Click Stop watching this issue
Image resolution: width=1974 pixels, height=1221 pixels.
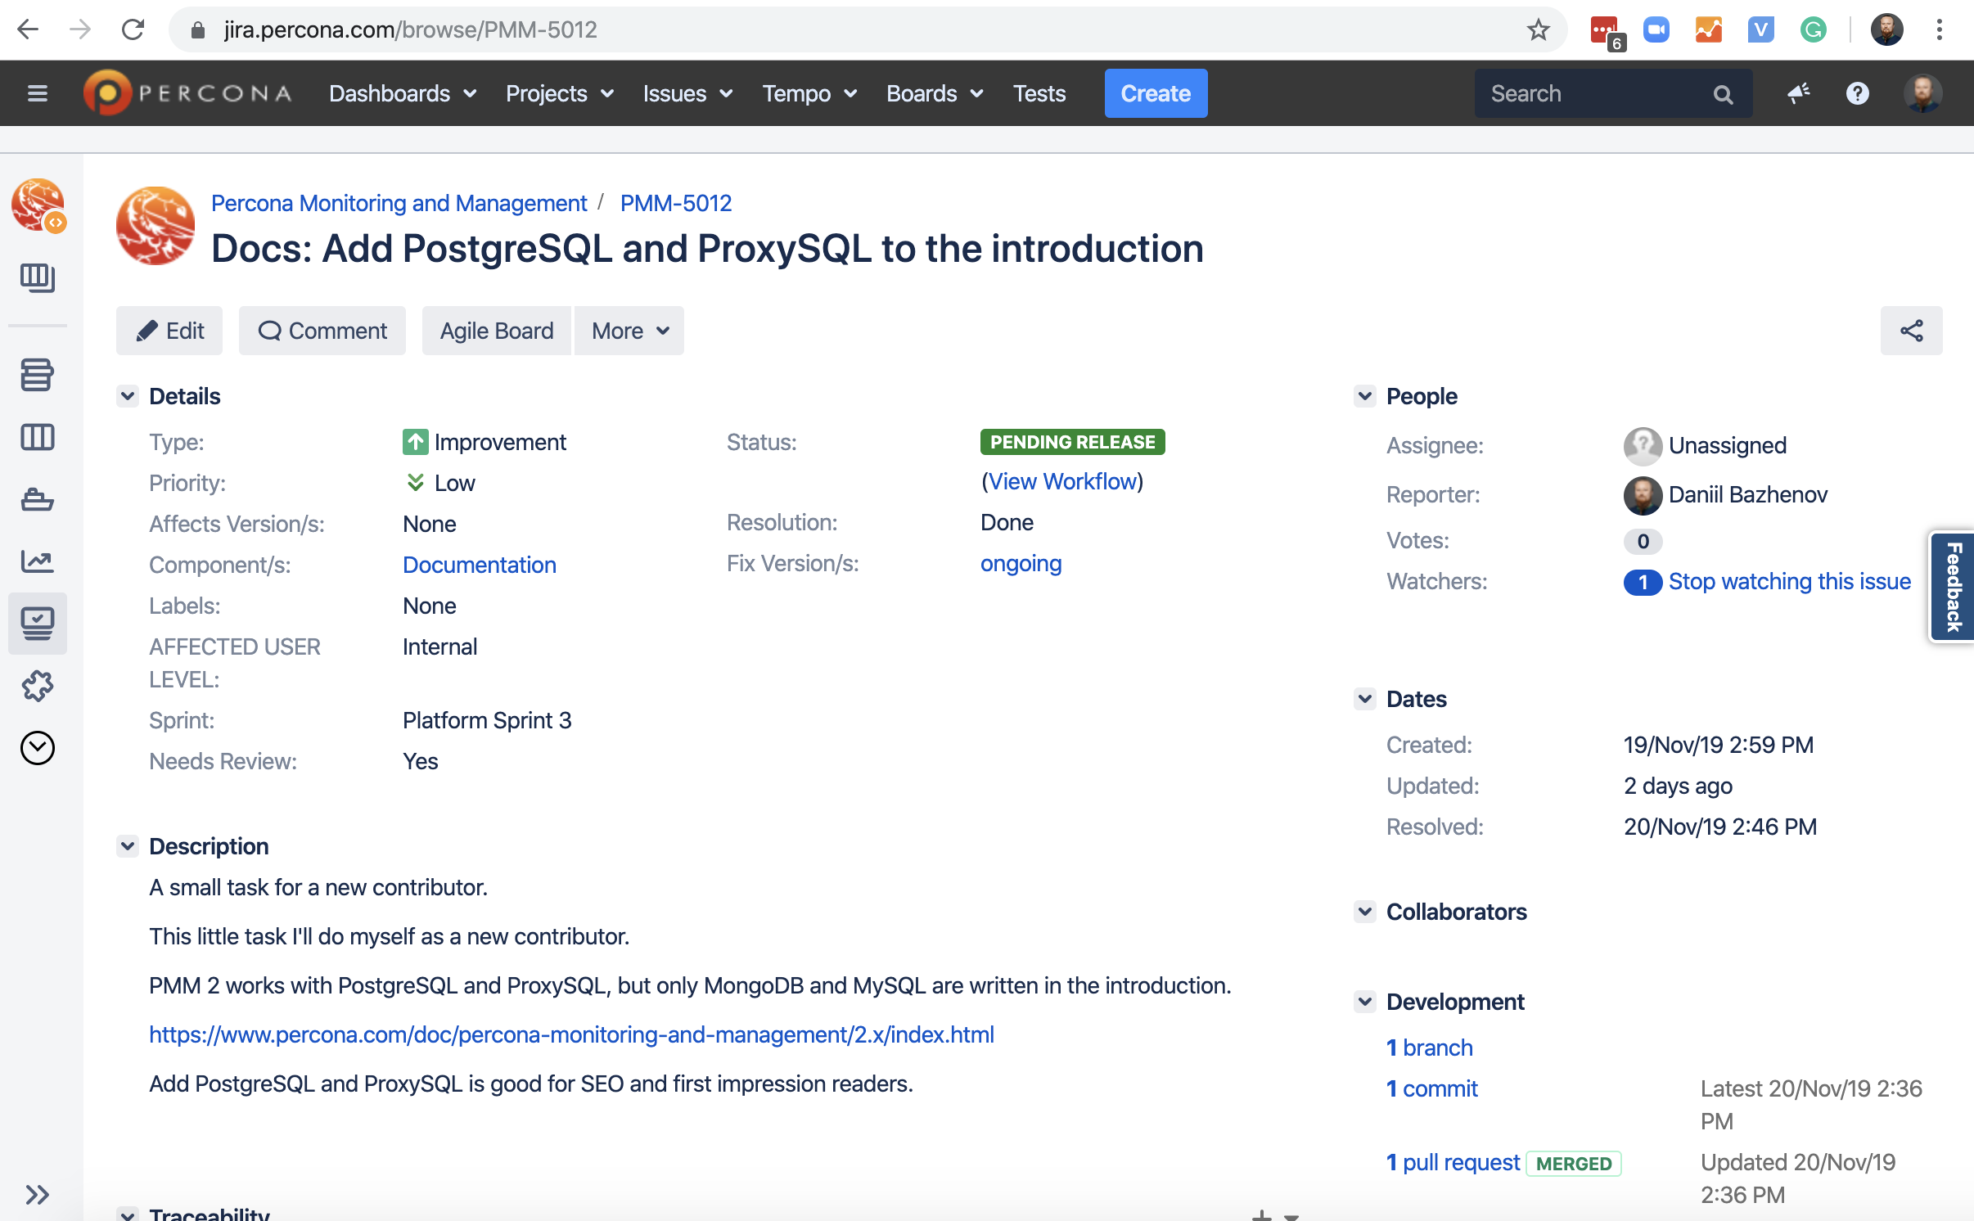[x=1790, y=581]
